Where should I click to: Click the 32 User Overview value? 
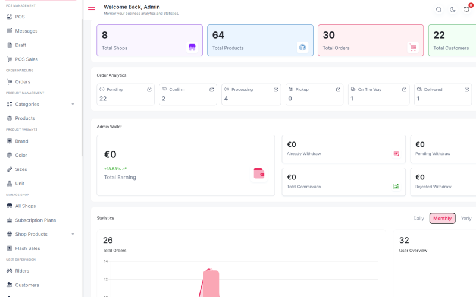tap(404, 240)
